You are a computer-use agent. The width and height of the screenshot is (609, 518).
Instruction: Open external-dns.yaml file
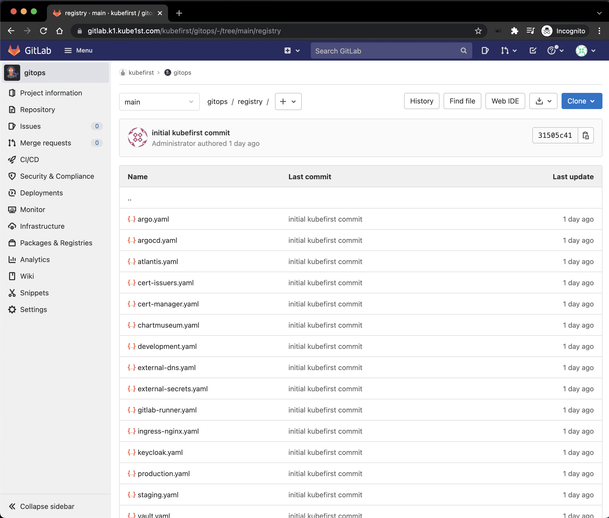tap(167, 367)
